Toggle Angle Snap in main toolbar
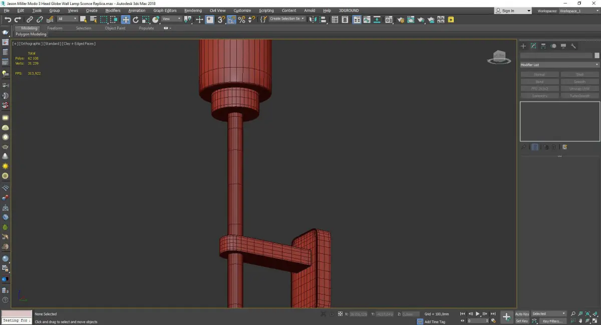 coord(231,20)
